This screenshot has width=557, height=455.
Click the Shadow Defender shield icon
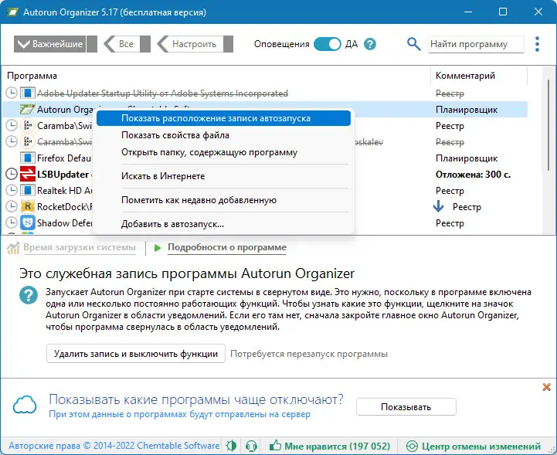tap(27, 222)
